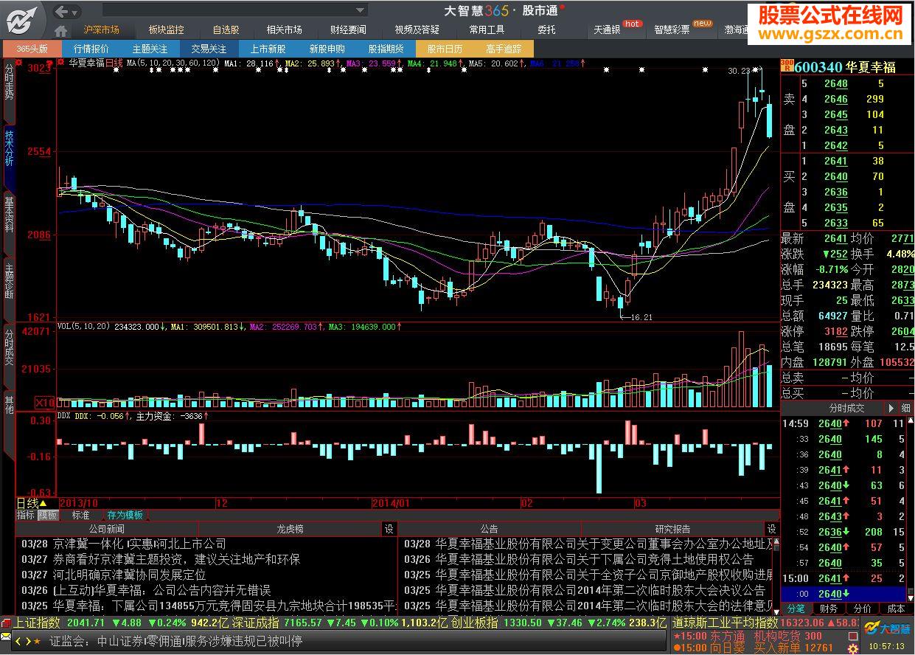Click the 标准 template option
This screenshot has height=655, width=915.
click(x=81, y=515)
